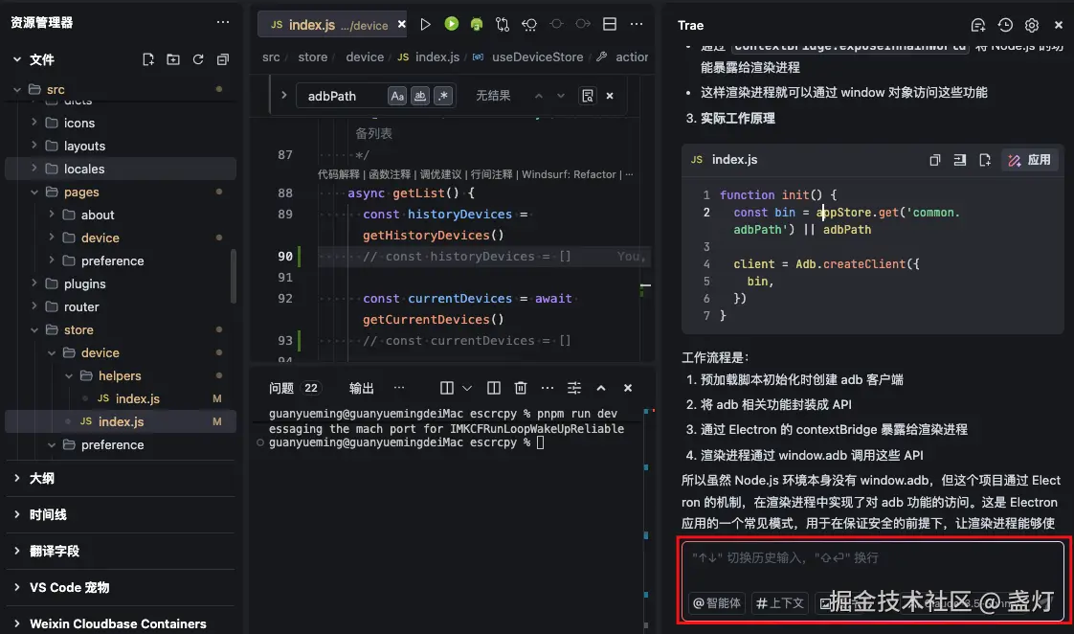Expand the replace field in find widget

[x=283, y=95]
